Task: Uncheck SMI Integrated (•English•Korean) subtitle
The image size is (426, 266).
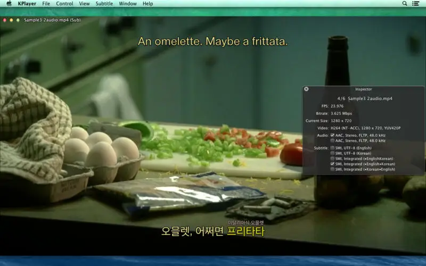Action: click(332, 164)
